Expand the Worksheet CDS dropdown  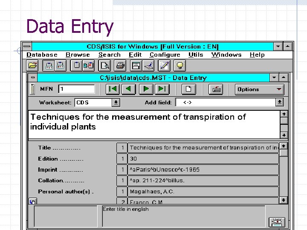116,103
